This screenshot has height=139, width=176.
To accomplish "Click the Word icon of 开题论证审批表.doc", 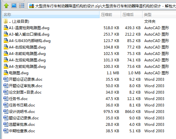I will click(x=6, y=86).
